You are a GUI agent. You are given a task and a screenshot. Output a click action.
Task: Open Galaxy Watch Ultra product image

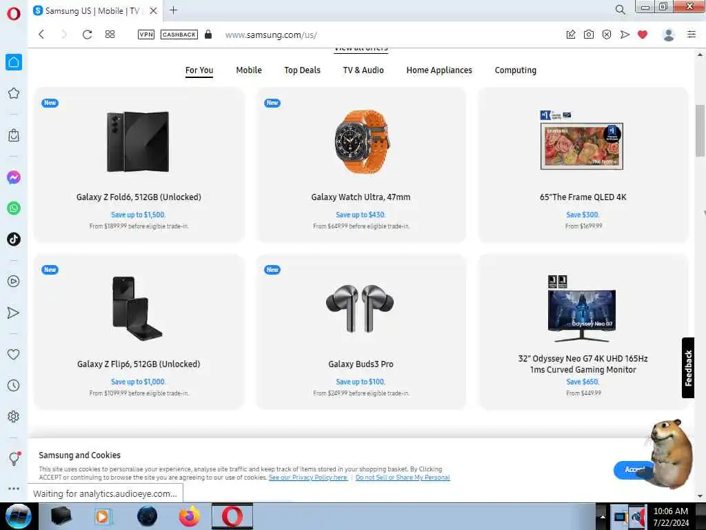click(x=361, y=141)
